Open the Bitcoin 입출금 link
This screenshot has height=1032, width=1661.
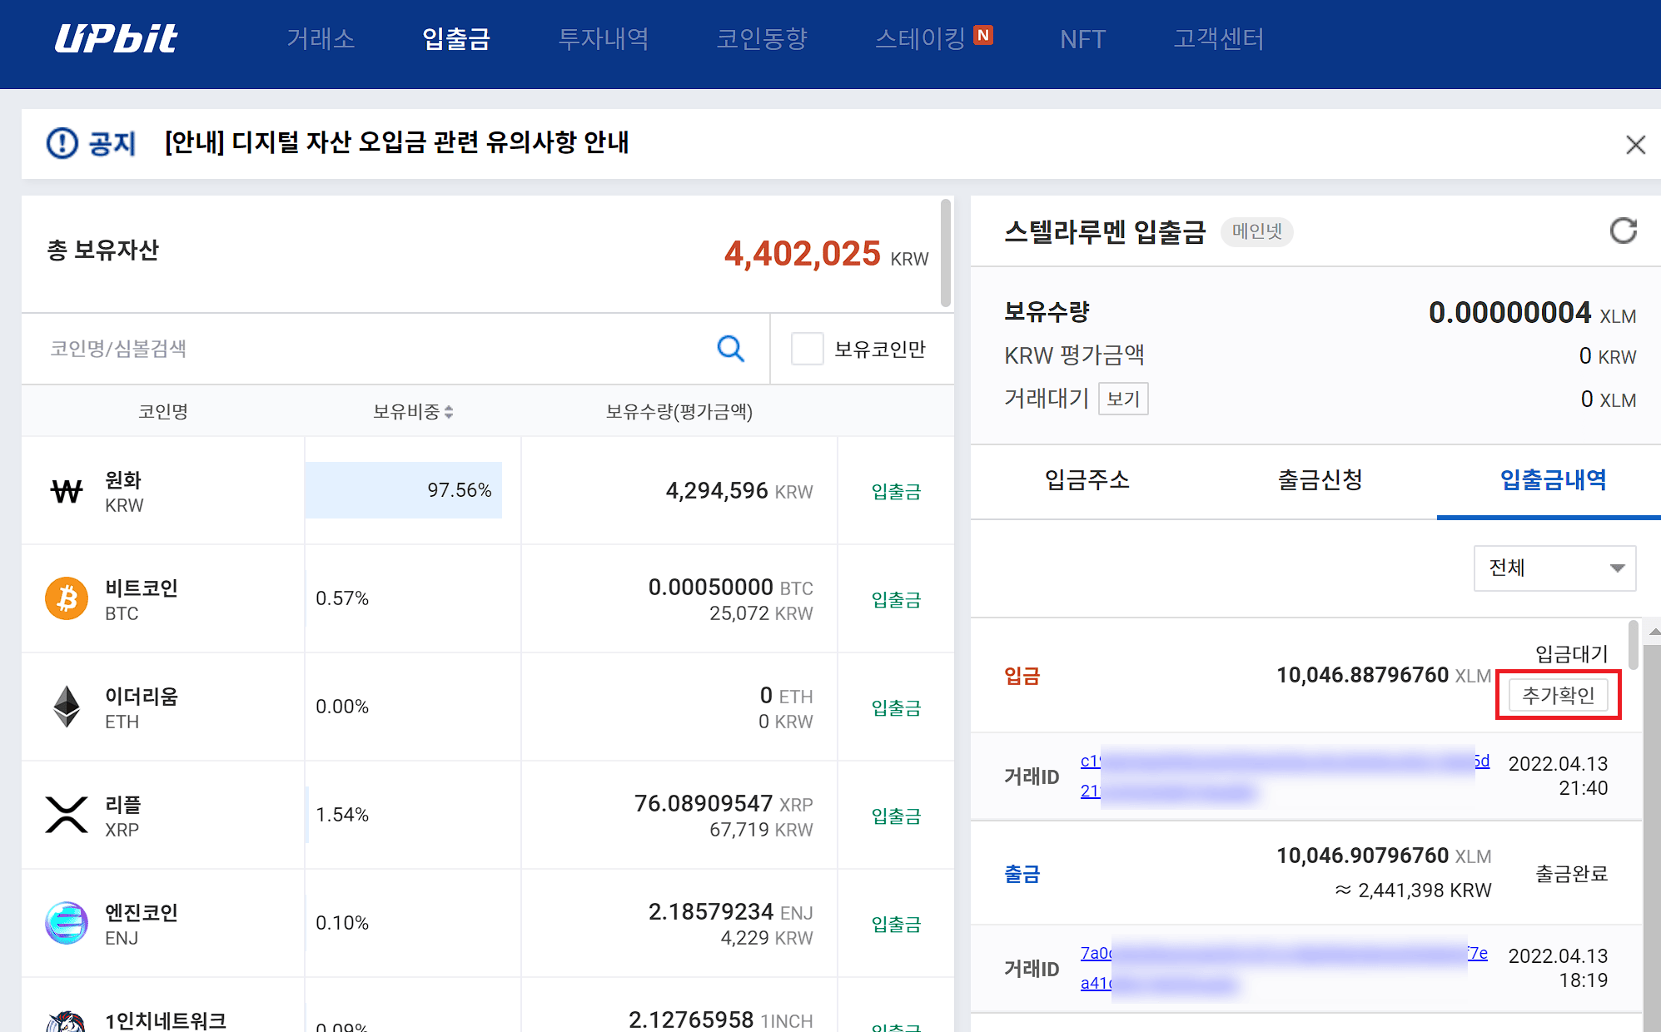point(896,599)
